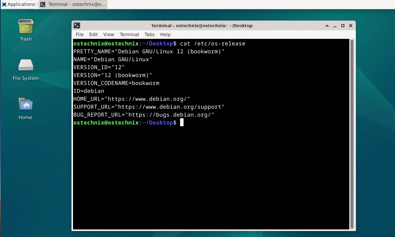Click the Home label on desktop

pyautogui.click(x=25, y=118)
